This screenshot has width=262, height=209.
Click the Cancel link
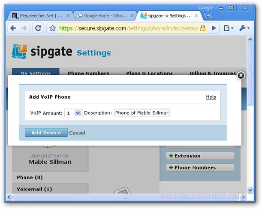[x=77, y=133]
